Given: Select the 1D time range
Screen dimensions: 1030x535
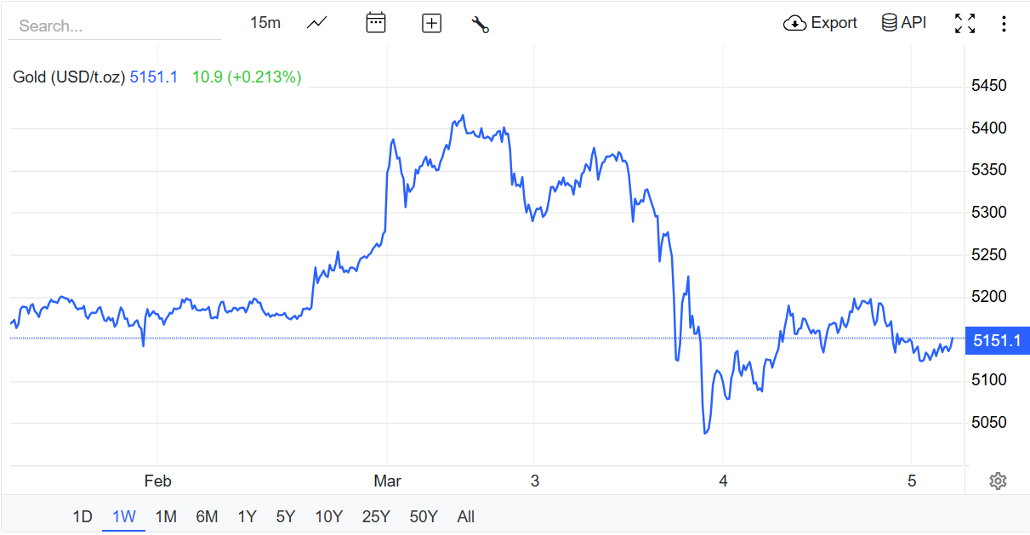Looking at the screenshot, I should [x=82, y=516].
